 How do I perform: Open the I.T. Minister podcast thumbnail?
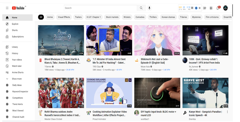click(x=109, y=40)
